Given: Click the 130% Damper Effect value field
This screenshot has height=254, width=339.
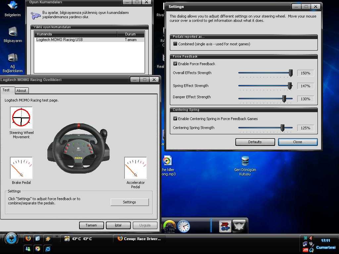Looking at the screenshot, I should pyautogui.click(x=306, y=99).
